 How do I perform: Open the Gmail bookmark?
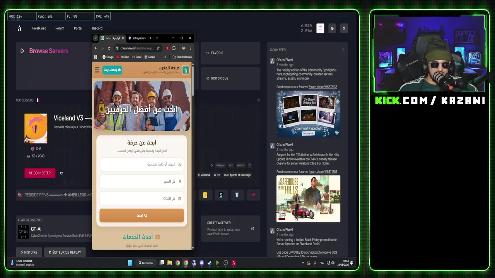point(137,57)
